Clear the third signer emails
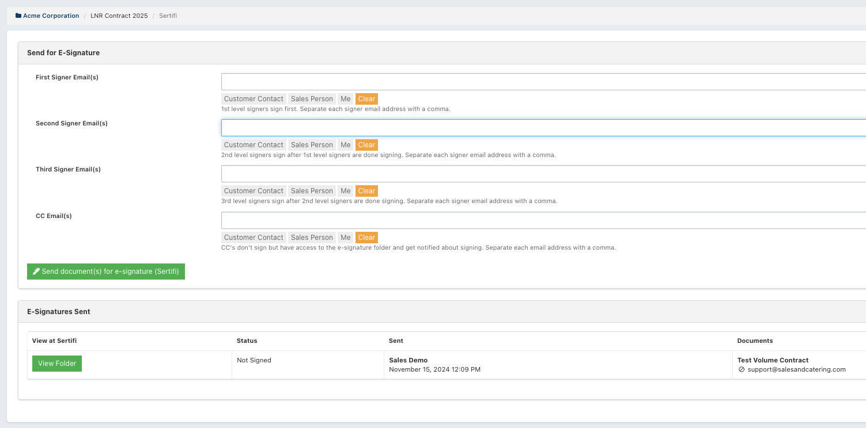This screenshot has width=866, height=428. pos(366,191)
